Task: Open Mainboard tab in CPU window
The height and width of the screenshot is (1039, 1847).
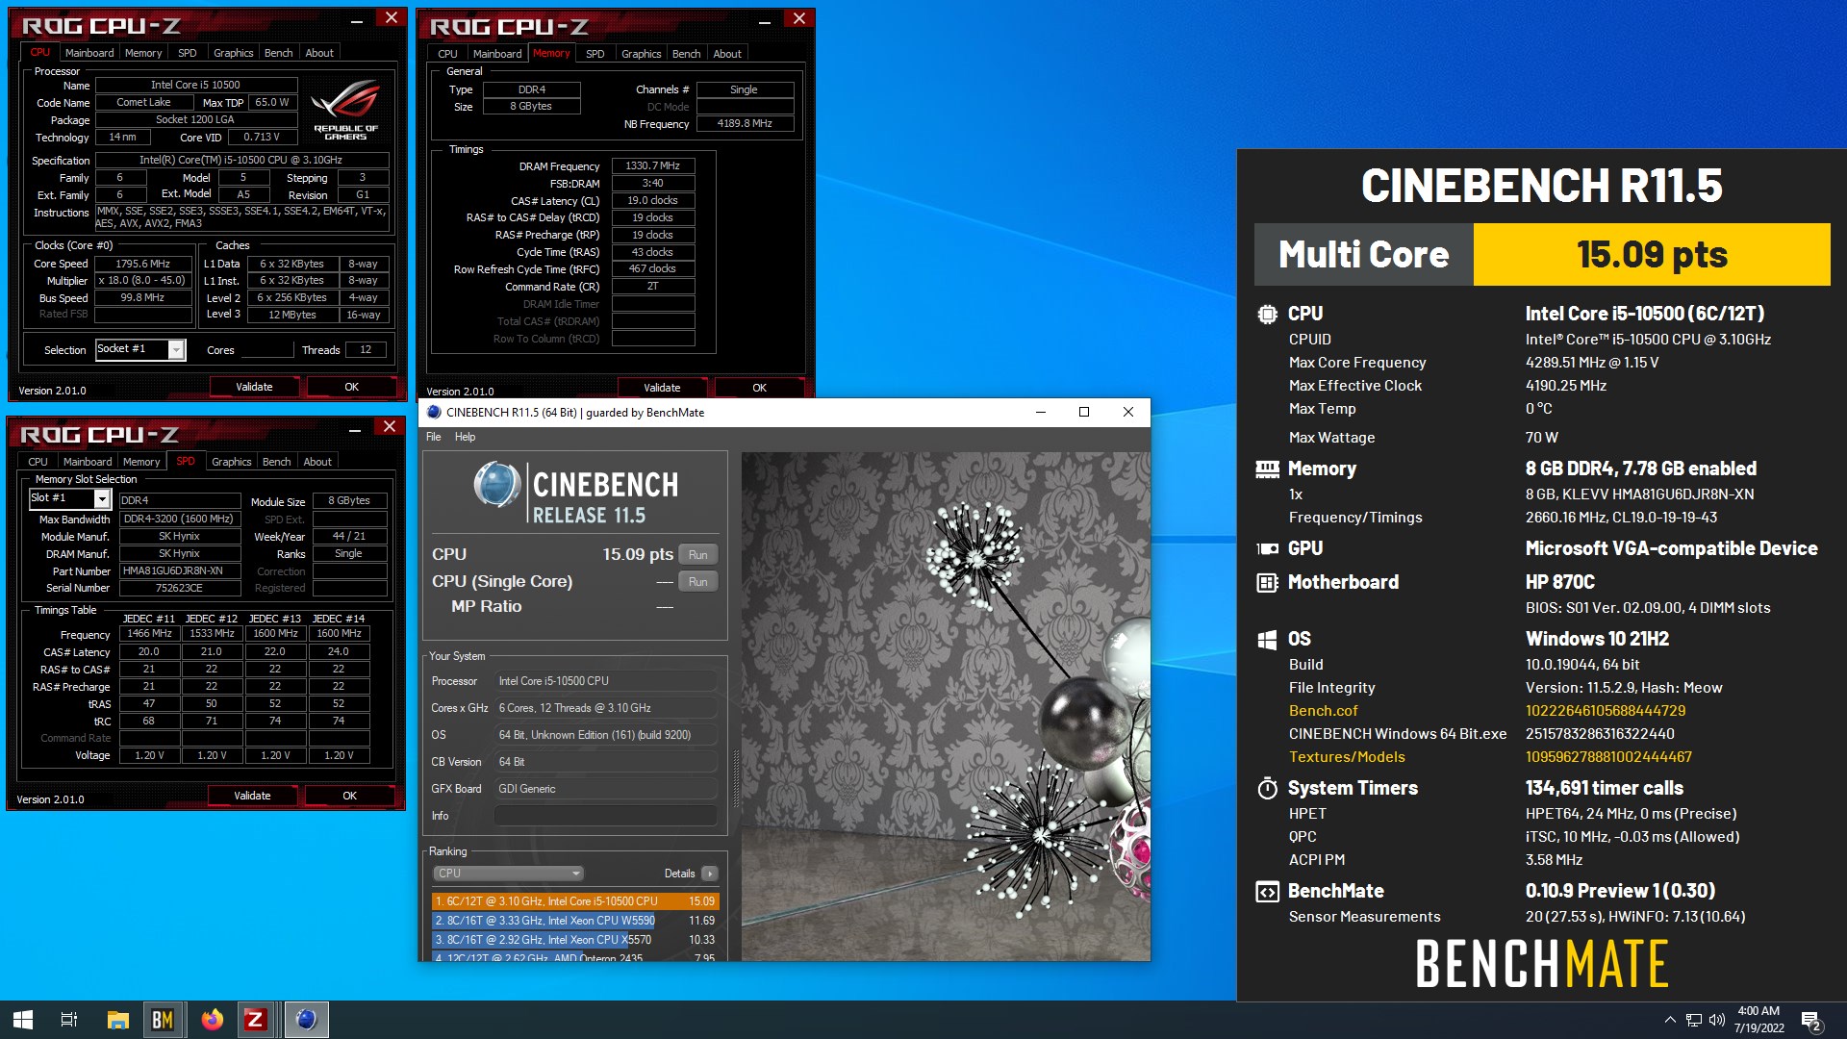Action: (x=89, y=53)
